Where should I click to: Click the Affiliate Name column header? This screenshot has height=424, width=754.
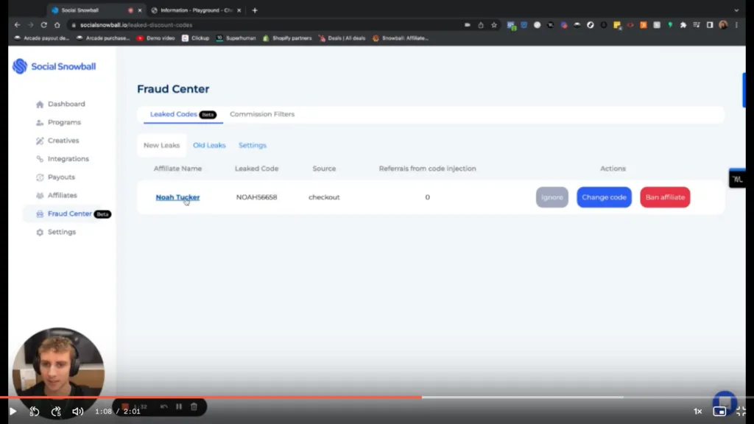click(x=177, y=169)
